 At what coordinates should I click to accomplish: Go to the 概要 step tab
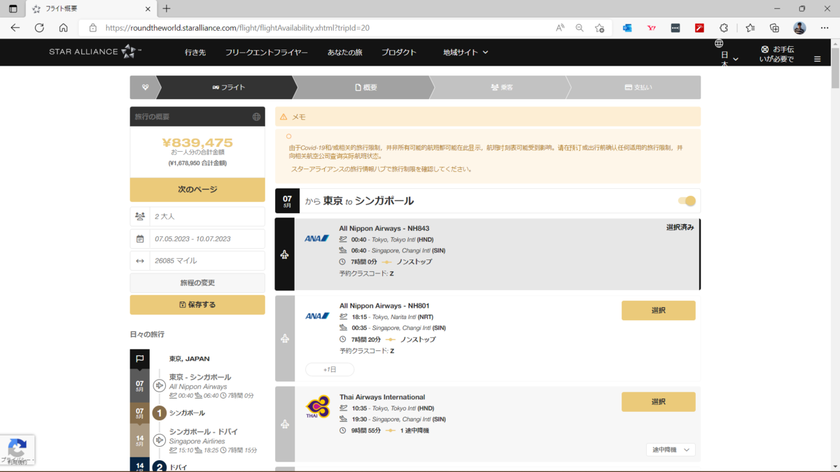click(x=366, y=87)
